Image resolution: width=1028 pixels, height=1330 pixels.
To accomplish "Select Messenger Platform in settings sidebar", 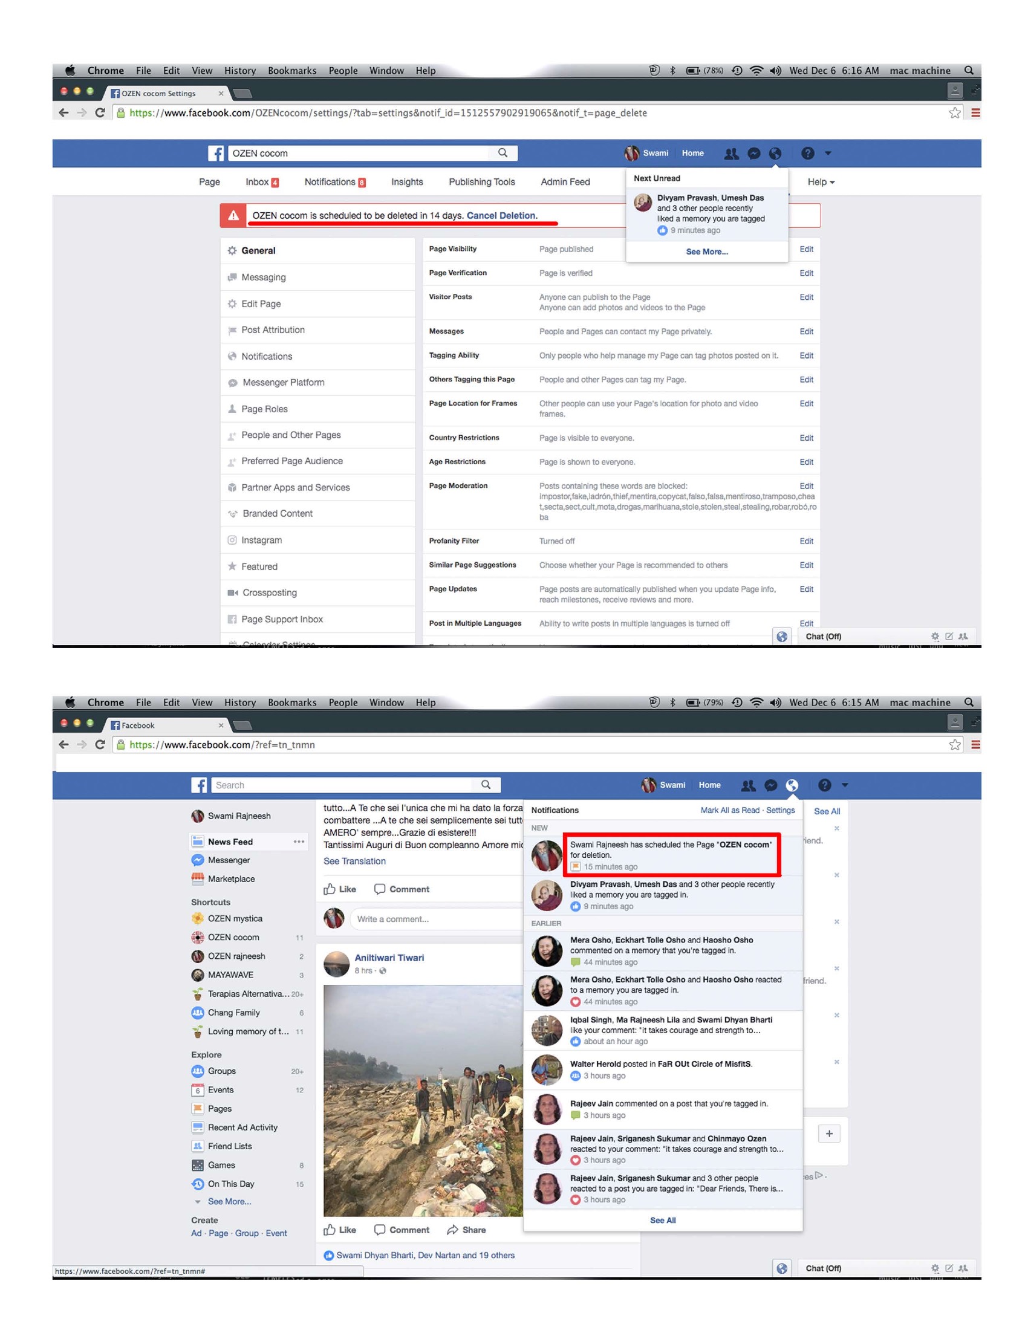I will (317, 383).
